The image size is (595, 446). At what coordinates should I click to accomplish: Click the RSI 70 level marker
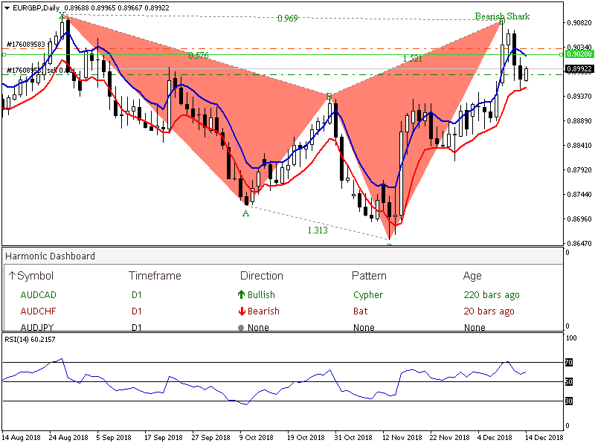pyautogui.click(x=568, y=363)
